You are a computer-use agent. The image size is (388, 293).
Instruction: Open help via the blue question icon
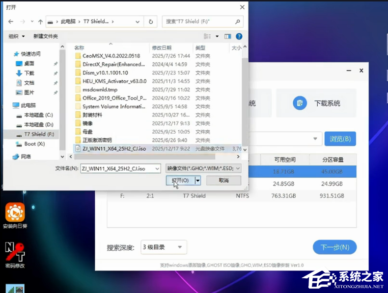pyautogui.click(x=239, y=37)
